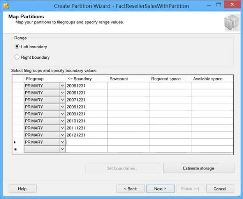The height and width of the screenshot is (199, 243).
Task: Click boundary cell 20121231
Action: [86, 135]
